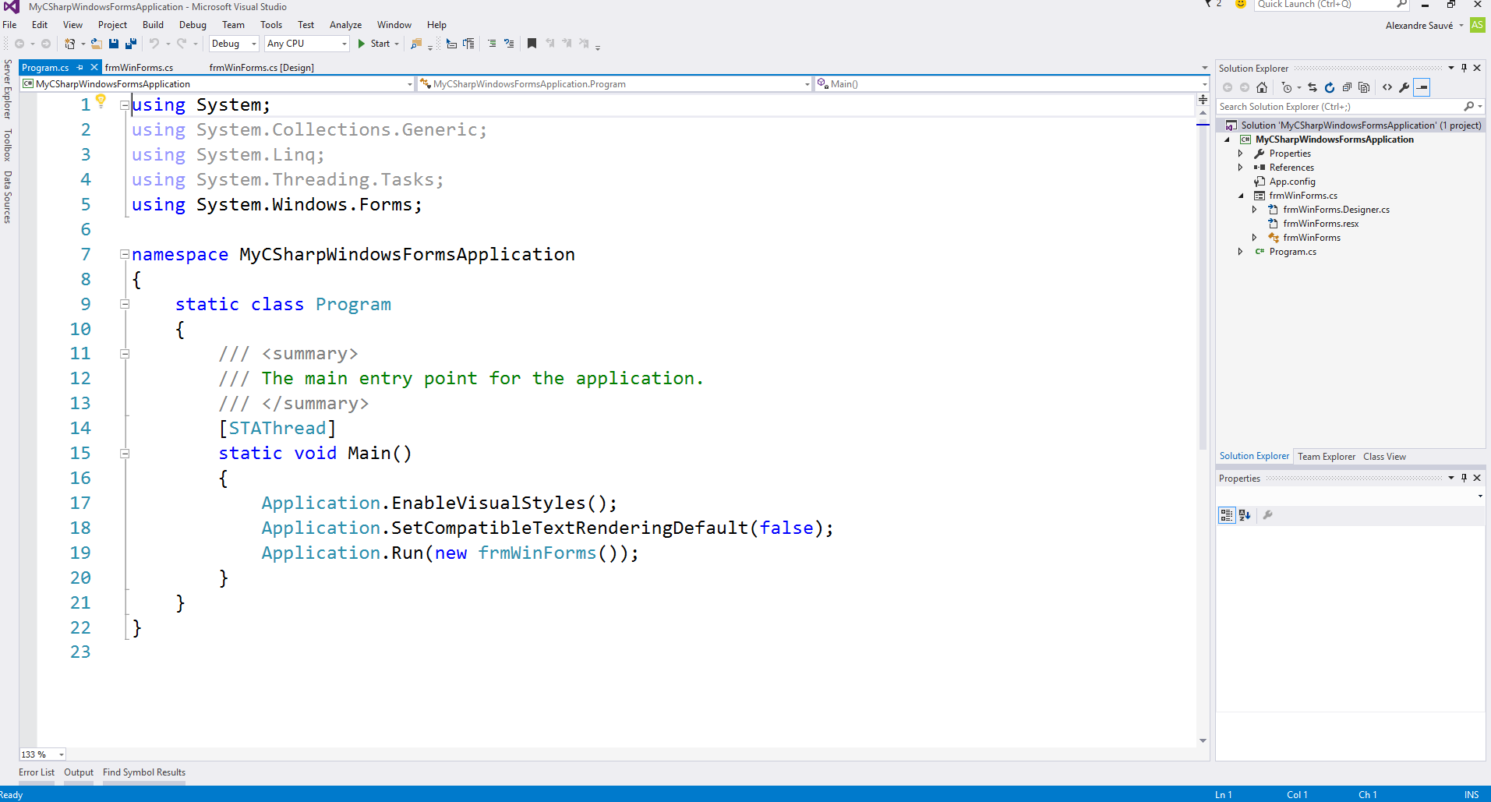Click the Save All toolbar icon
The width and height of the screenshot is (1491, 802).
[x=130, y=44]
